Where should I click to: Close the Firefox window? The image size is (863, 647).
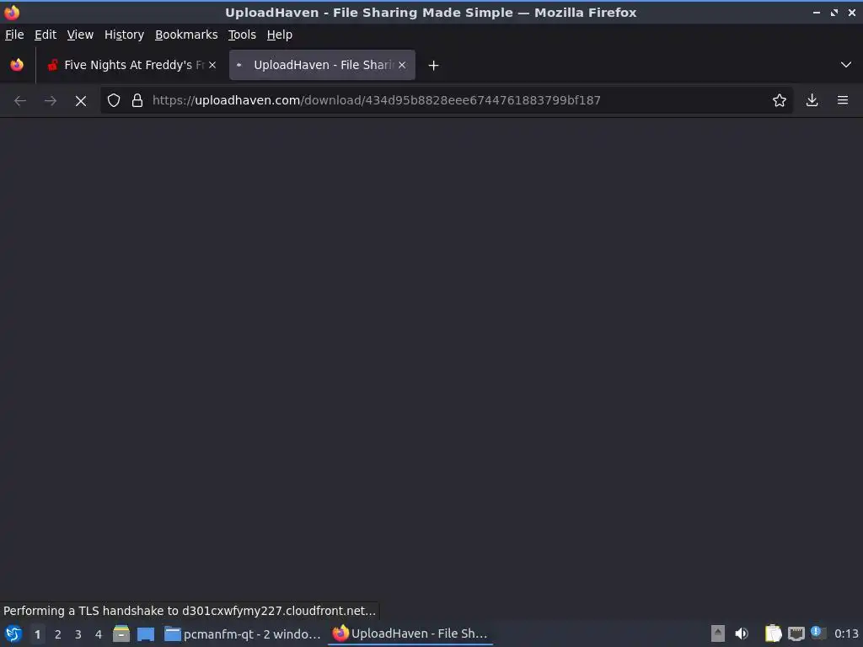tap(852, 12)
